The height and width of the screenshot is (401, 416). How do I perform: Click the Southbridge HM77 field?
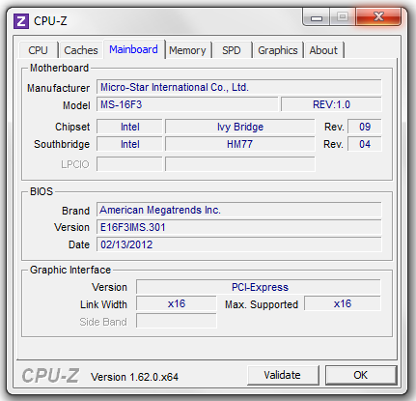[x=240, y=144]
